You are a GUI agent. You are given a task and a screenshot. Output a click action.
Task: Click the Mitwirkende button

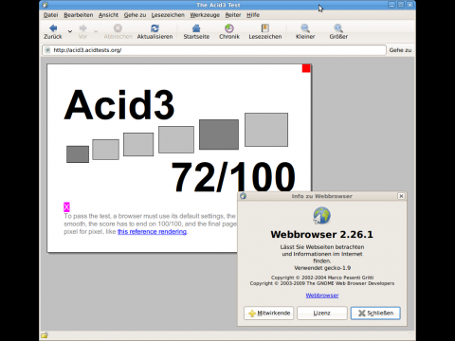pos(269,313)
